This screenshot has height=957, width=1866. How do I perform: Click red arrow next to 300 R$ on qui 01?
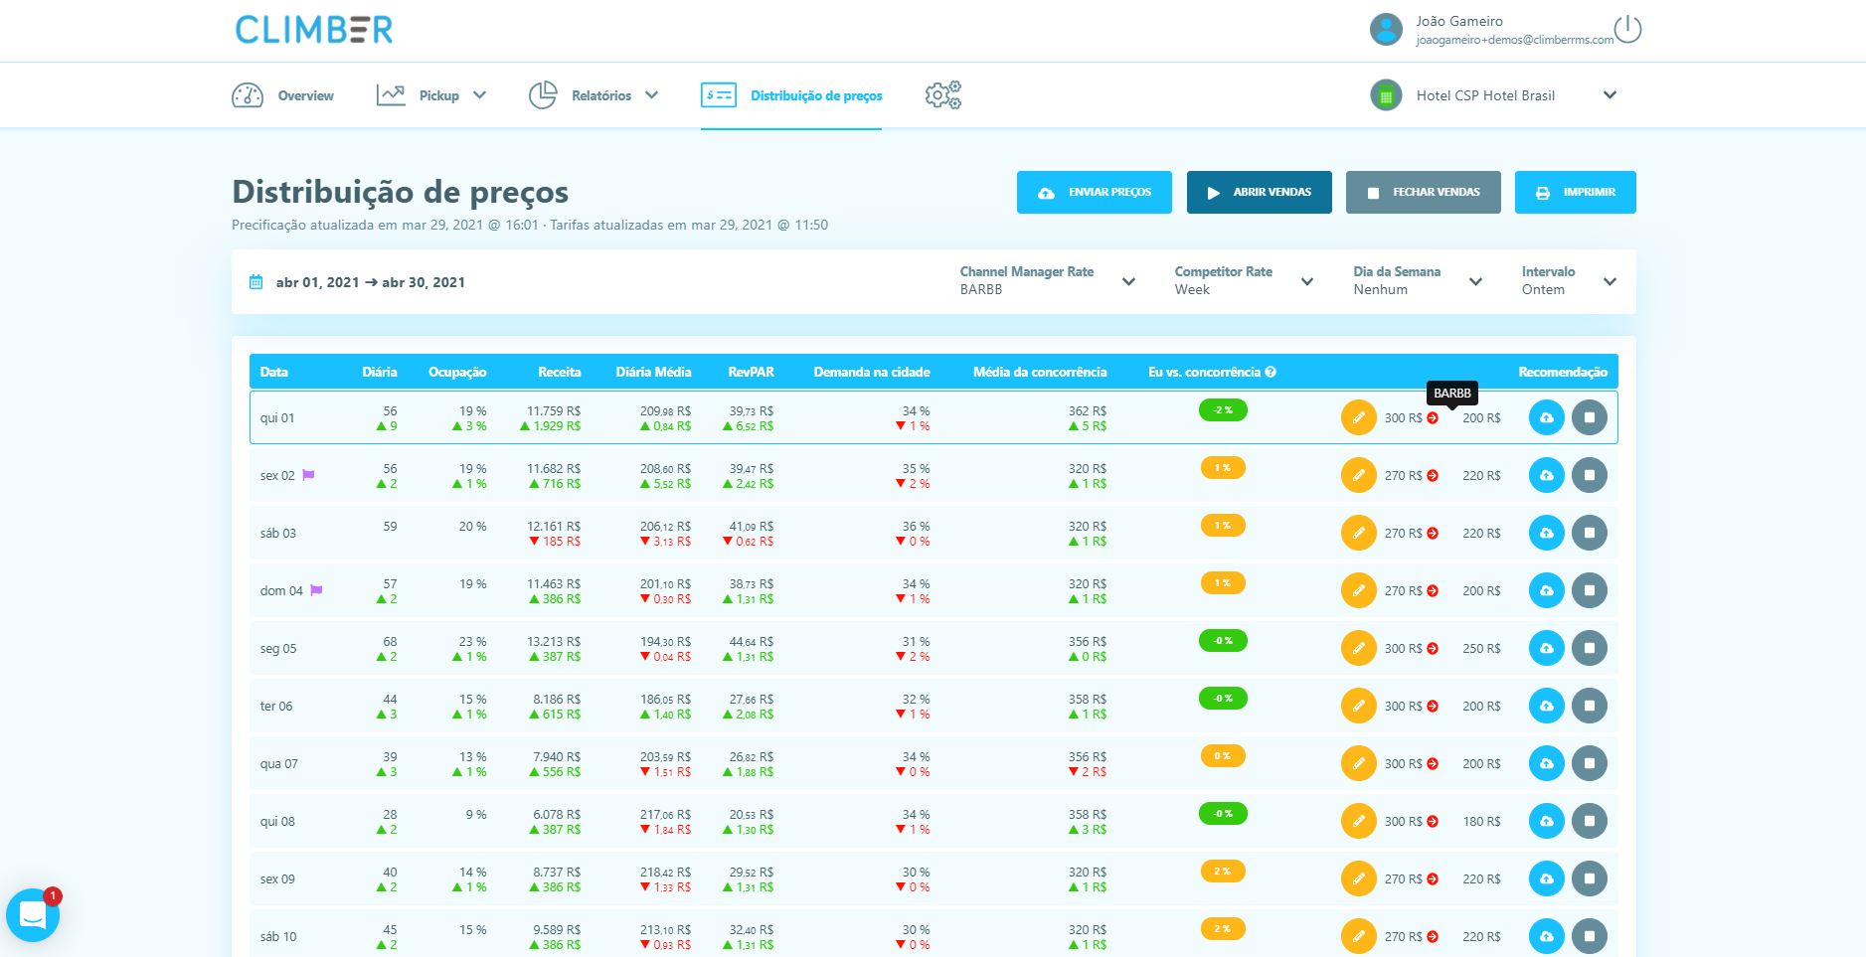tap(1433, 418)
